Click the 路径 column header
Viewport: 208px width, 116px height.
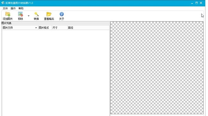click(x=88, y=28)
